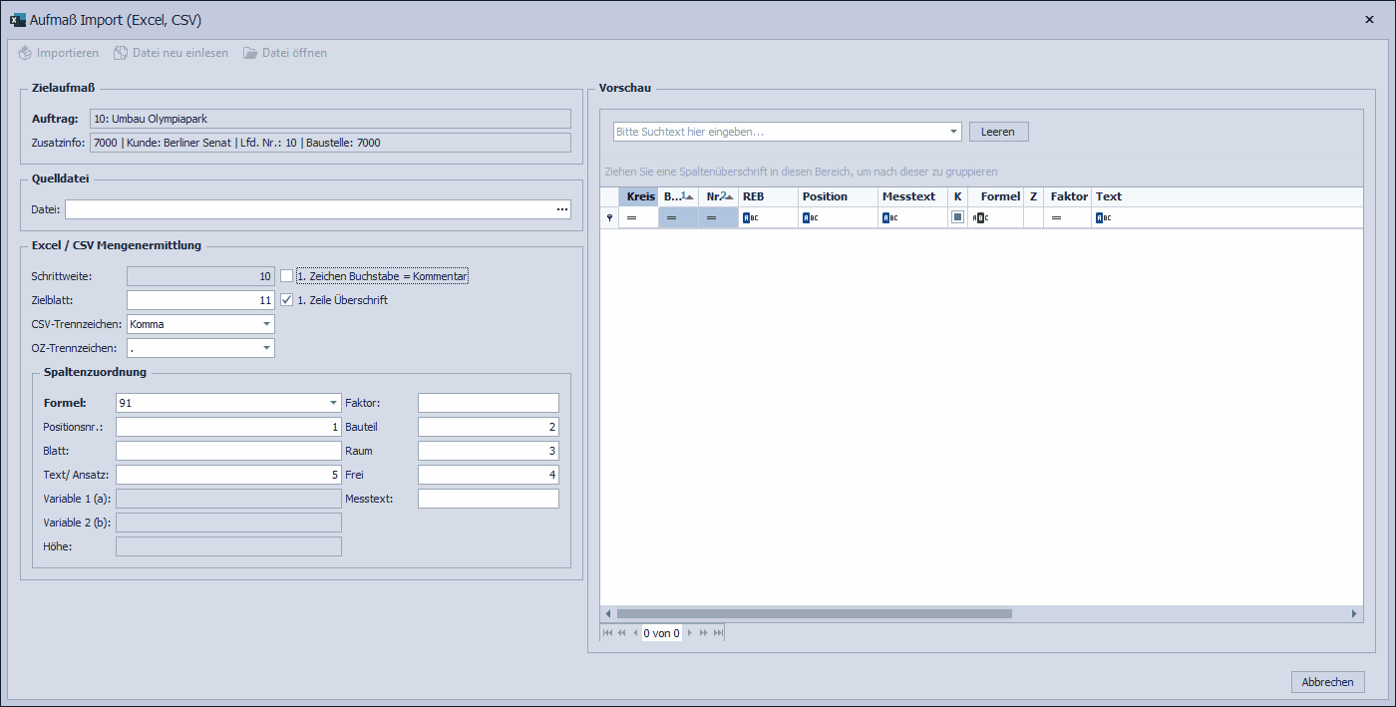The image size is (1396, 707).
Task: Click the filter icon under Position column
Action: tap(811, 217)
